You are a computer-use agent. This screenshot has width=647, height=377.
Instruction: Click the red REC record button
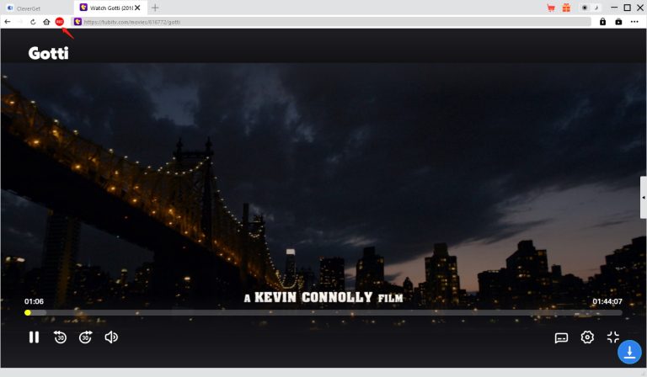[x=60, y=22]
